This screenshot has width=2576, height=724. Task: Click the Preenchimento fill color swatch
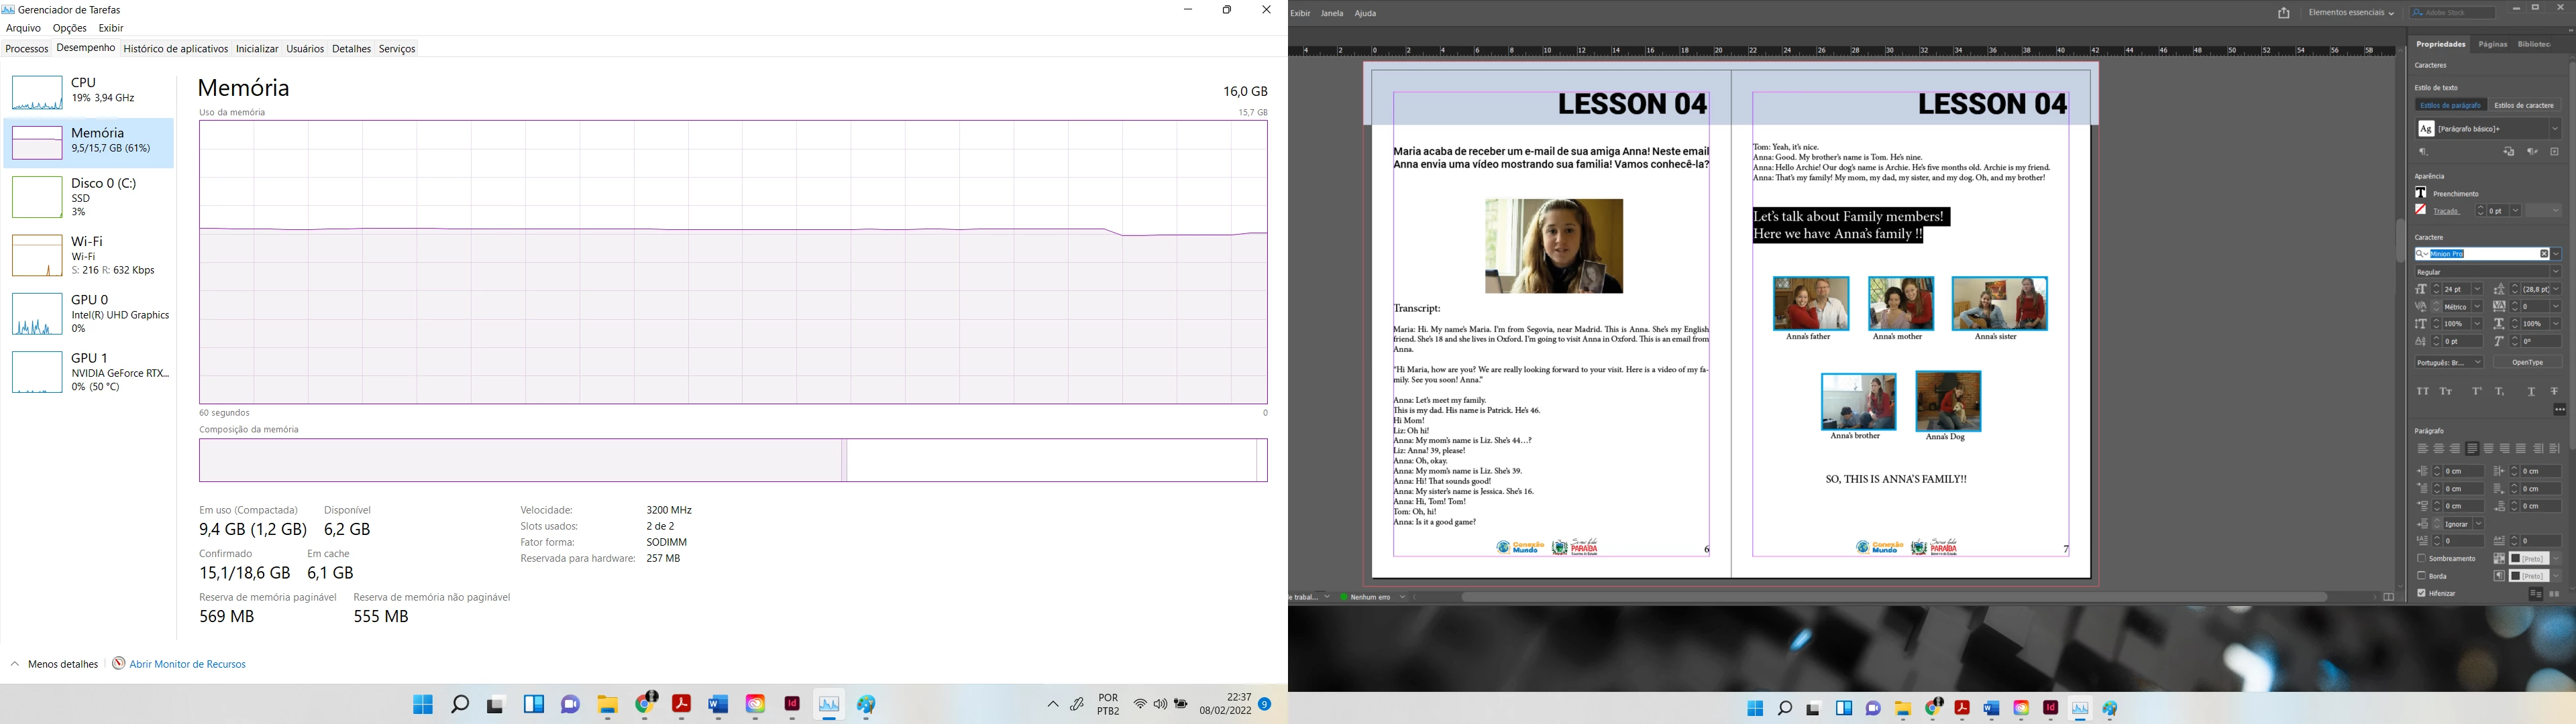(x=2420, y=193)
